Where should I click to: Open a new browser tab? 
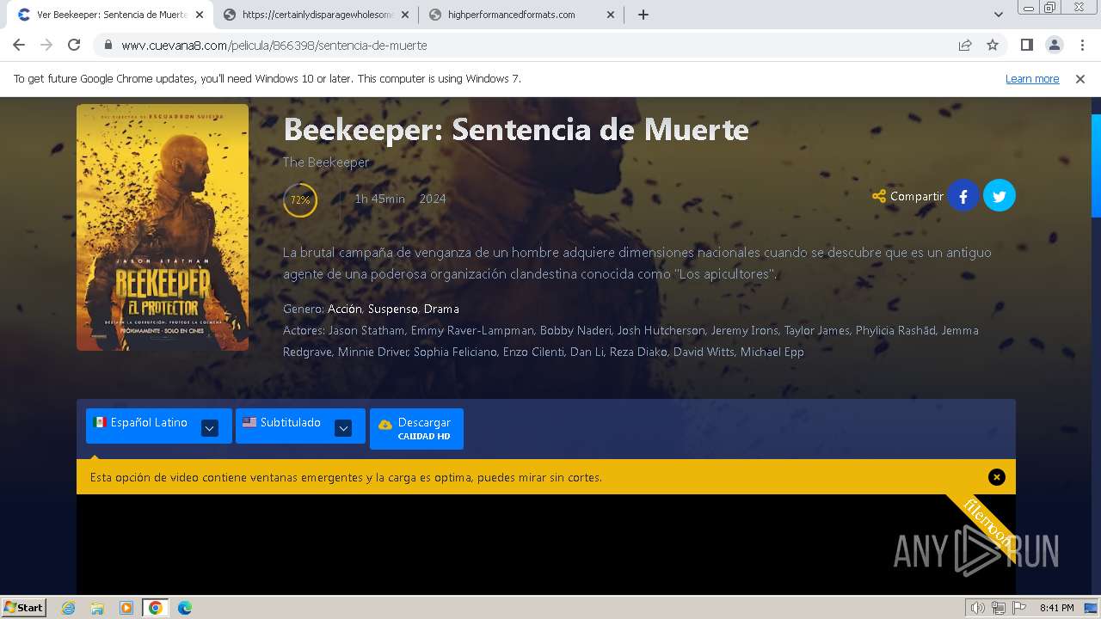[x=643, y=15]
